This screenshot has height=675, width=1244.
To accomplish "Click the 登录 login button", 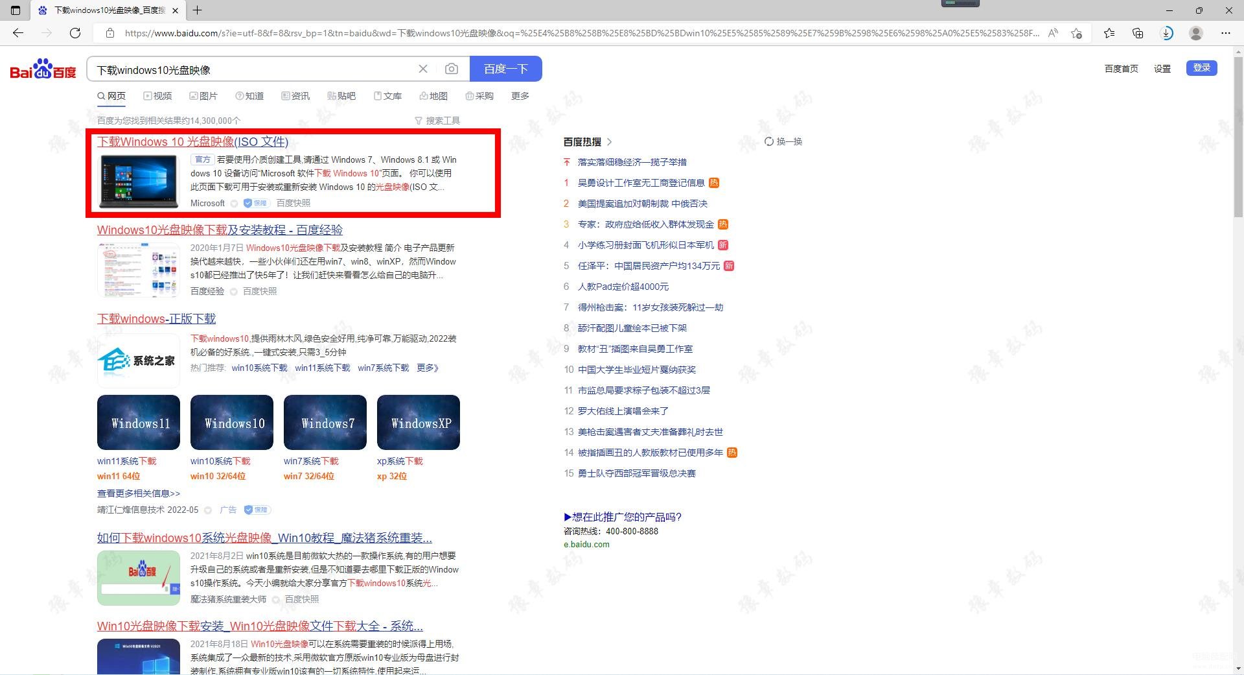I will click(1201, 68).
